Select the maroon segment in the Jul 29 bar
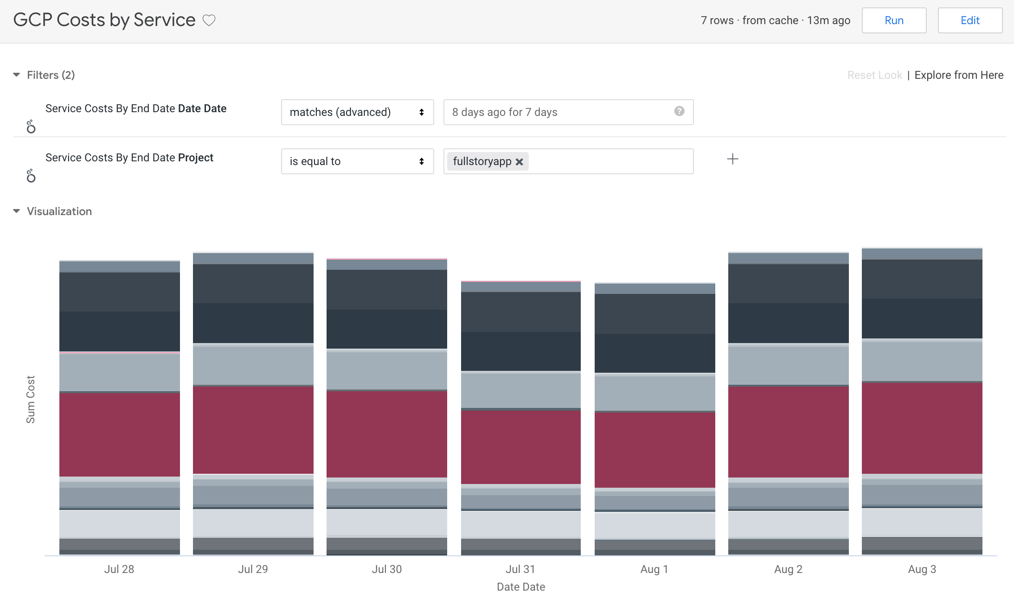Screen dimensions: 1014x611 pyautogui.click(x=253, y=429)
